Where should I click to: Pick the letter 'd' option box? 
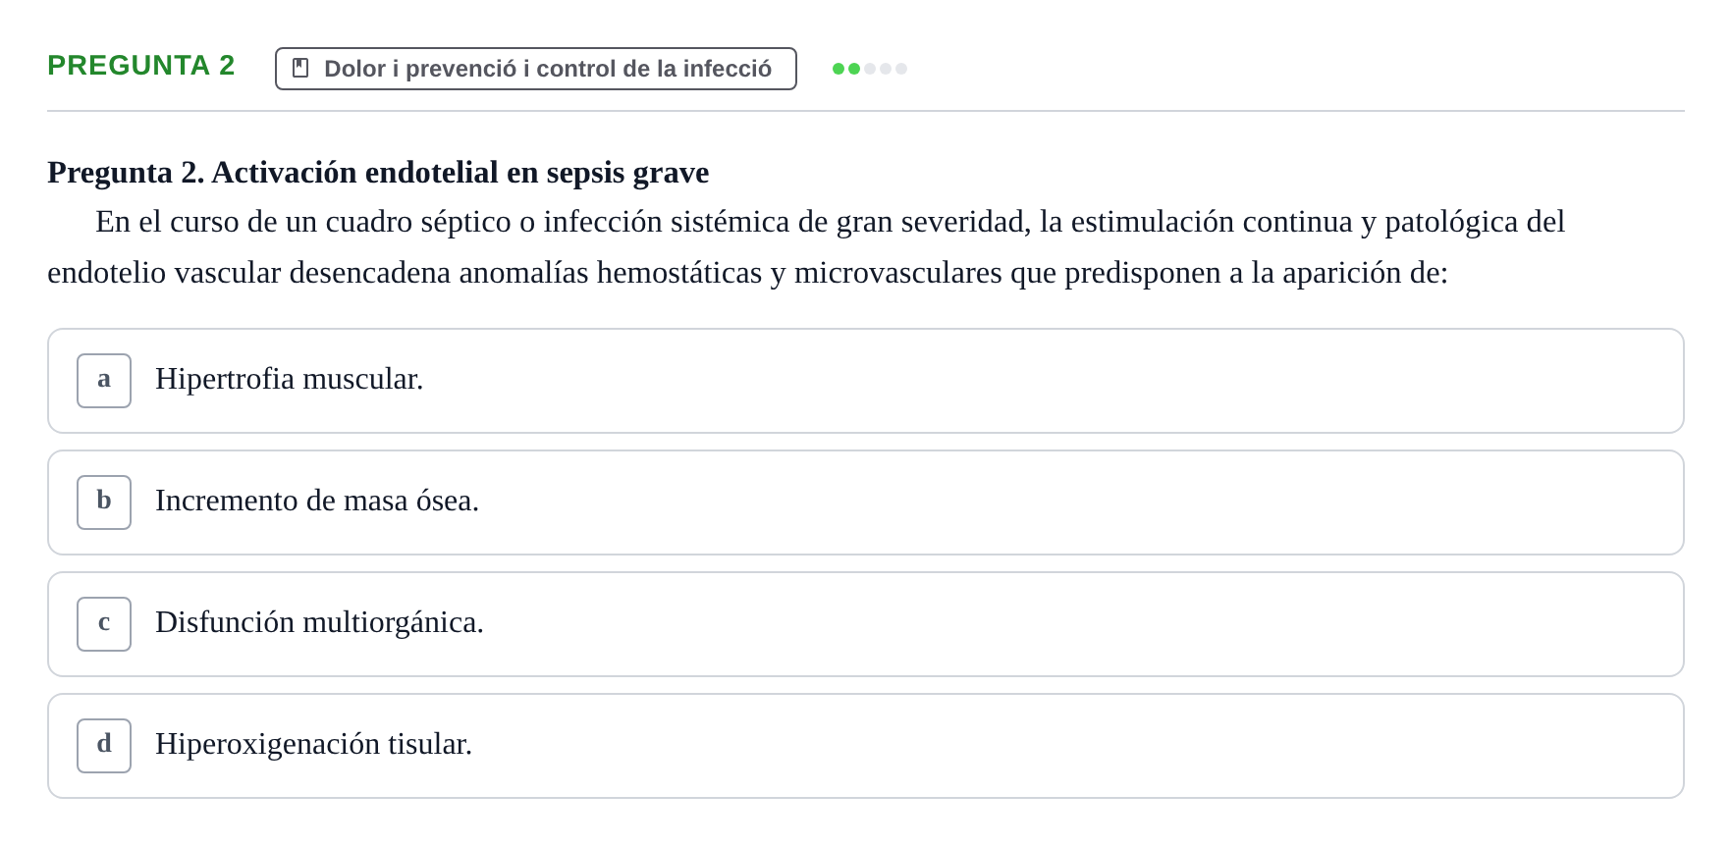[x=104, y=746]
